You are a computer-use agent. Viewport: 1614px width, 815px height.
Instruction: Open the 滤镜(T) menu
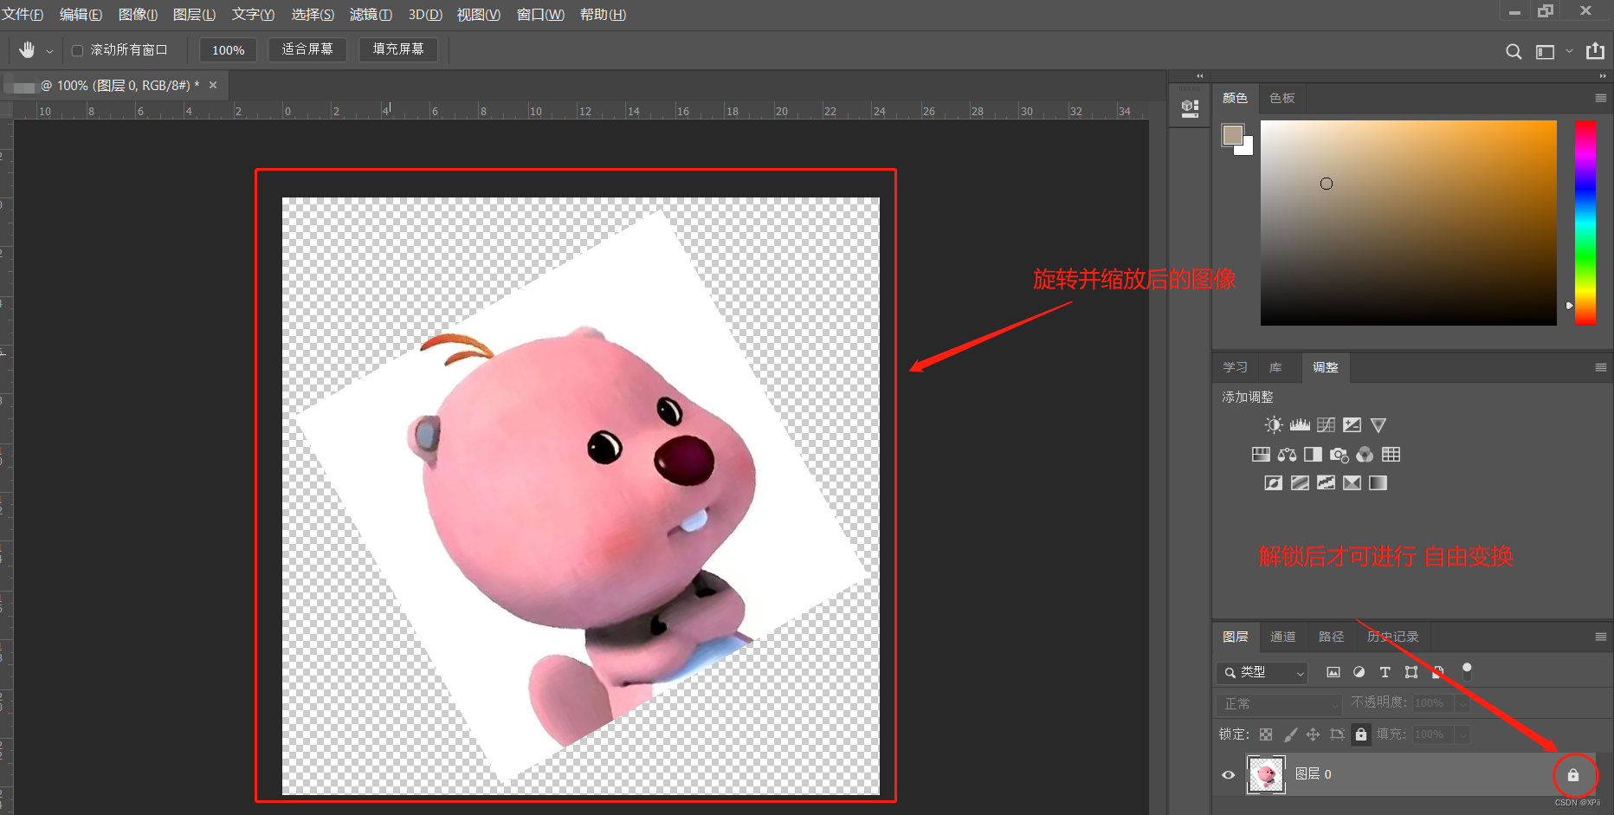tap(371, 15)
